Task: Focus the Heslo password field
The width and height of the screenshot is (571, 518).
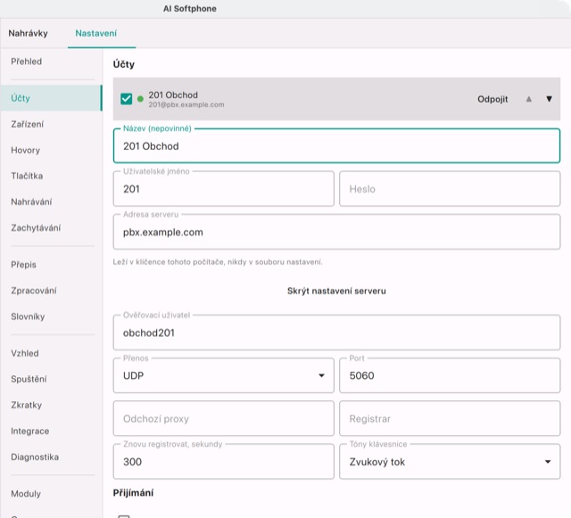Action: (x=450, y=189)
